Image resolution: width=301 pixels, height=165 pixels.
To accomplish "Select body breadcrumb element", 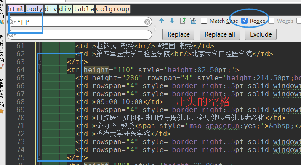I will 35,9.
